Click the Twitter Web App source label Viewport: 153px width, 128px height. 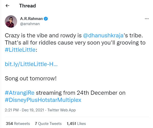pos(61,110)
